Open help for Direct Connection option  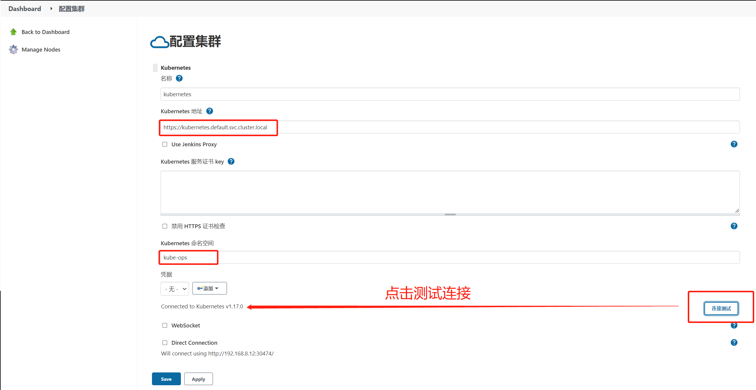(x=734, y=343)
